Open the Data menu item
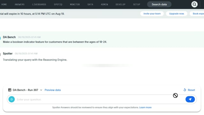204x115 pixels. pyautogui.click(x=90, y=4)
